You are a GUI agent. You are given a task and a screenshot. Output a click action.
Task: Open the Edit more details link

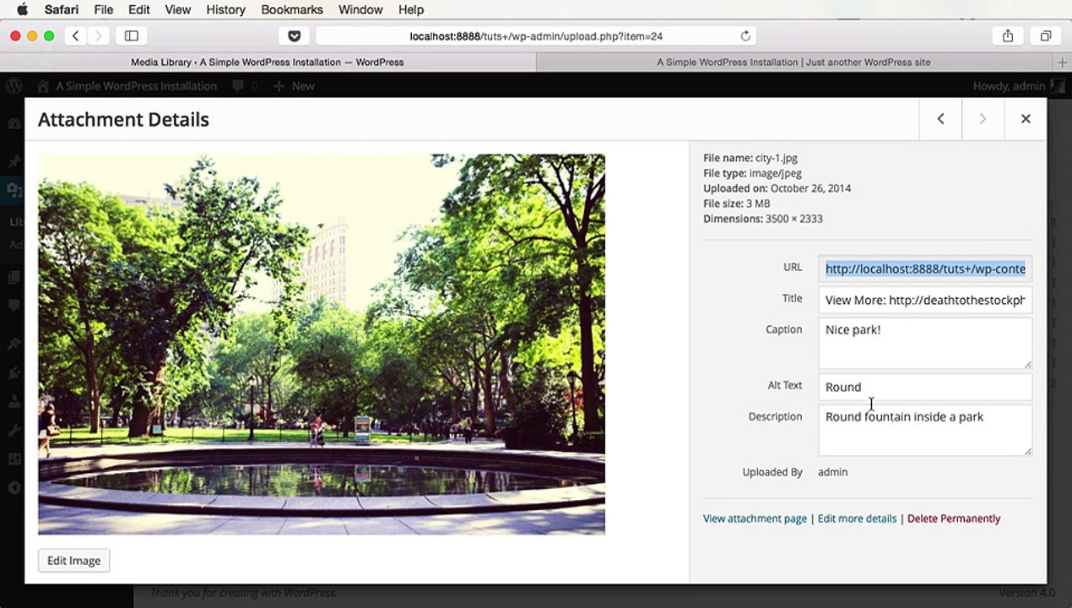pos(857,518)
